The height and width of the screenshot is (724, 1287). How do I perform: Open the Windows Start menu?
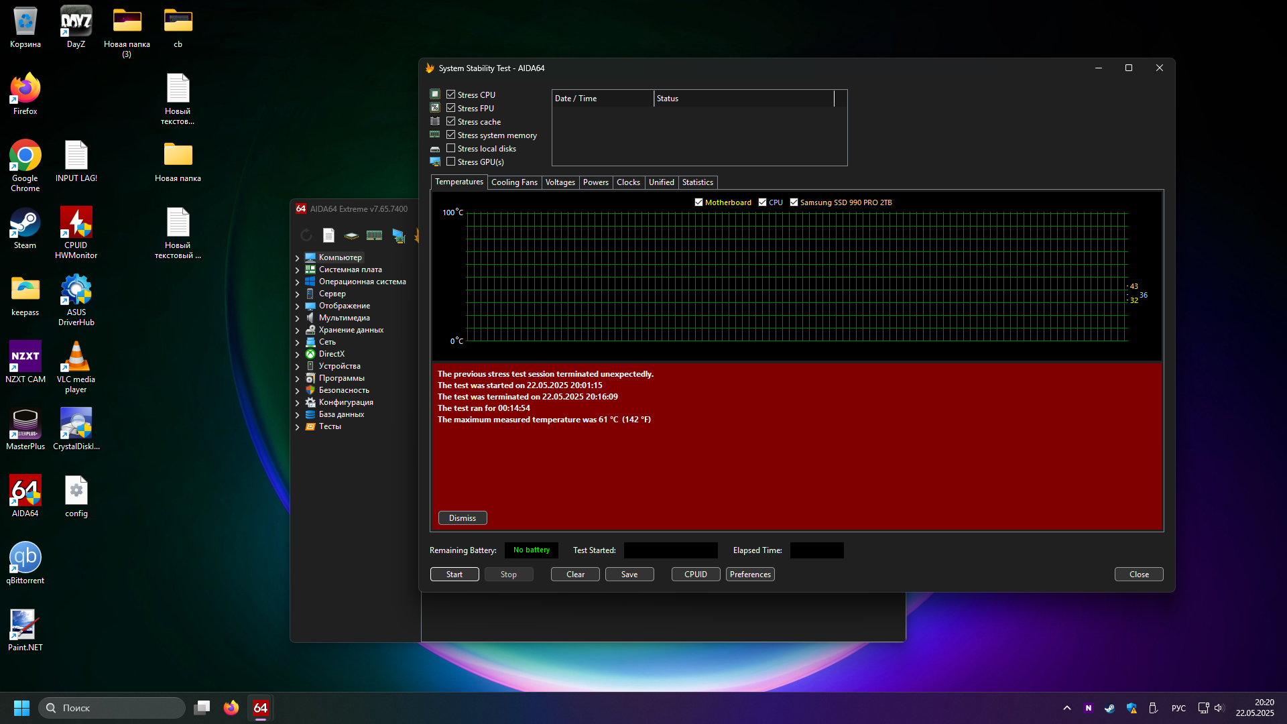pos(21,708)
